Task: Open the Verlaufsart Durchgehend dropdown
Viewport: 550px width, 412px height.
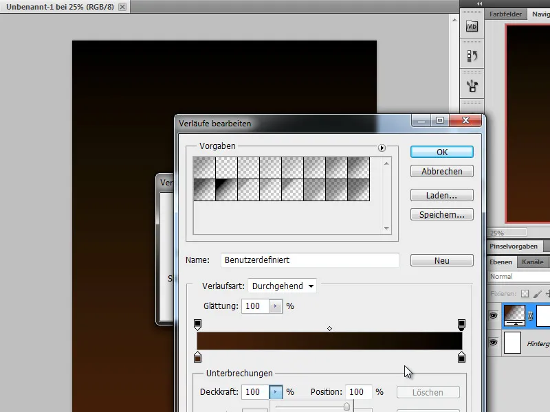Action: (282, 286)
